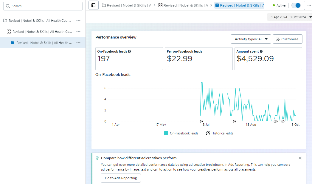This screenshot has height=184, width=312.
Task: Open options menu for the campaign folder row
Action: pos(78,21)
